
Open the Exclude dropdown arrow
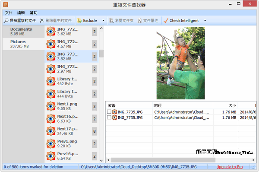point(104,20)
